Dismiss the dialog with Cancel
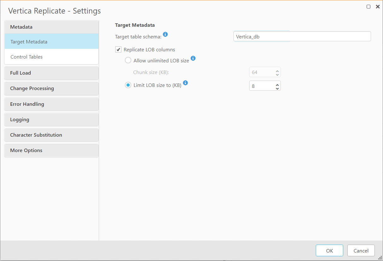Screen dimensions: 383x261 [x=361, y=251]
